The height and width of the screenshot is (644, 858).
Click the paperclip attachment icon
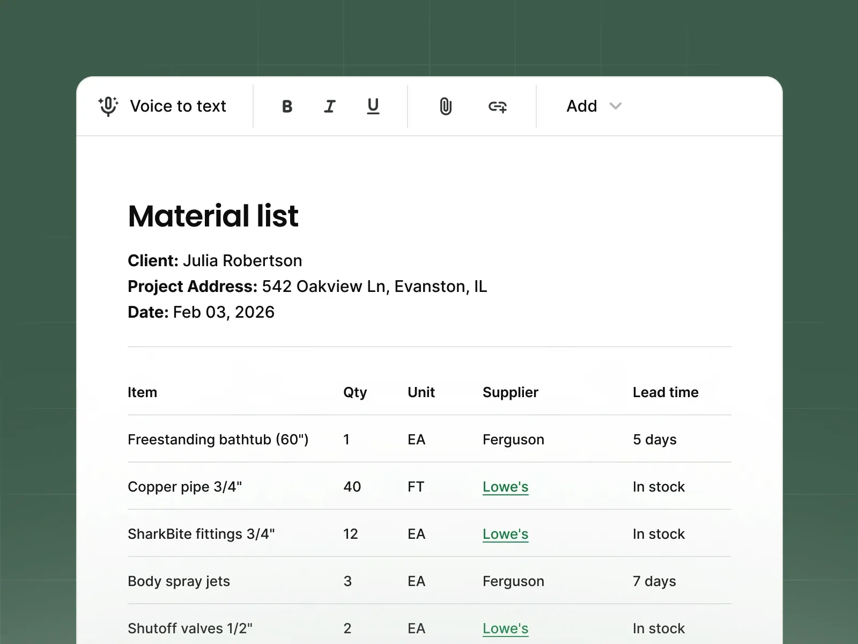(446, 106)
